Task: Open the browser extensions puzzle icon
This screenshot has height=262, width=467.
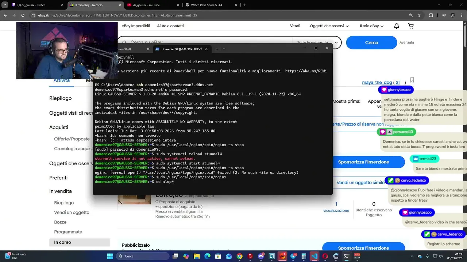Action: point(431,15)
